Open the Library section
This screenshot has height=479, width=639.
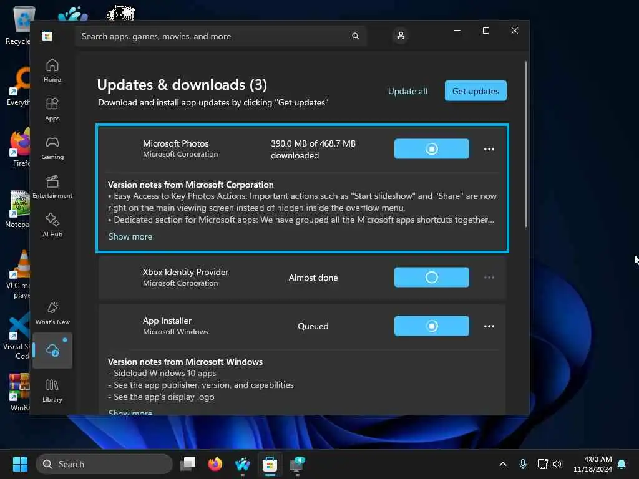point(52,390)
